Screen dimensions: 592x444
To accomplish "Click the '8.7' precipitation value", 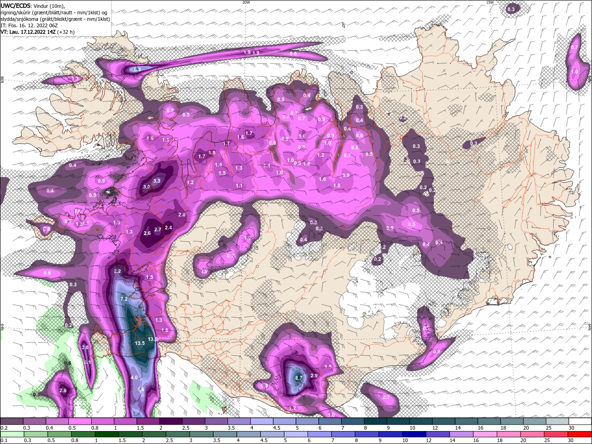I will point(299,378).
